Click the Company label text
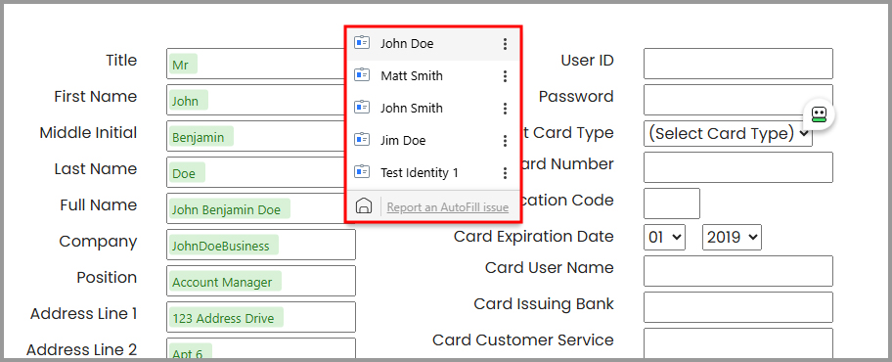This screenshot has width=892, height=362. tap(98, 242)
